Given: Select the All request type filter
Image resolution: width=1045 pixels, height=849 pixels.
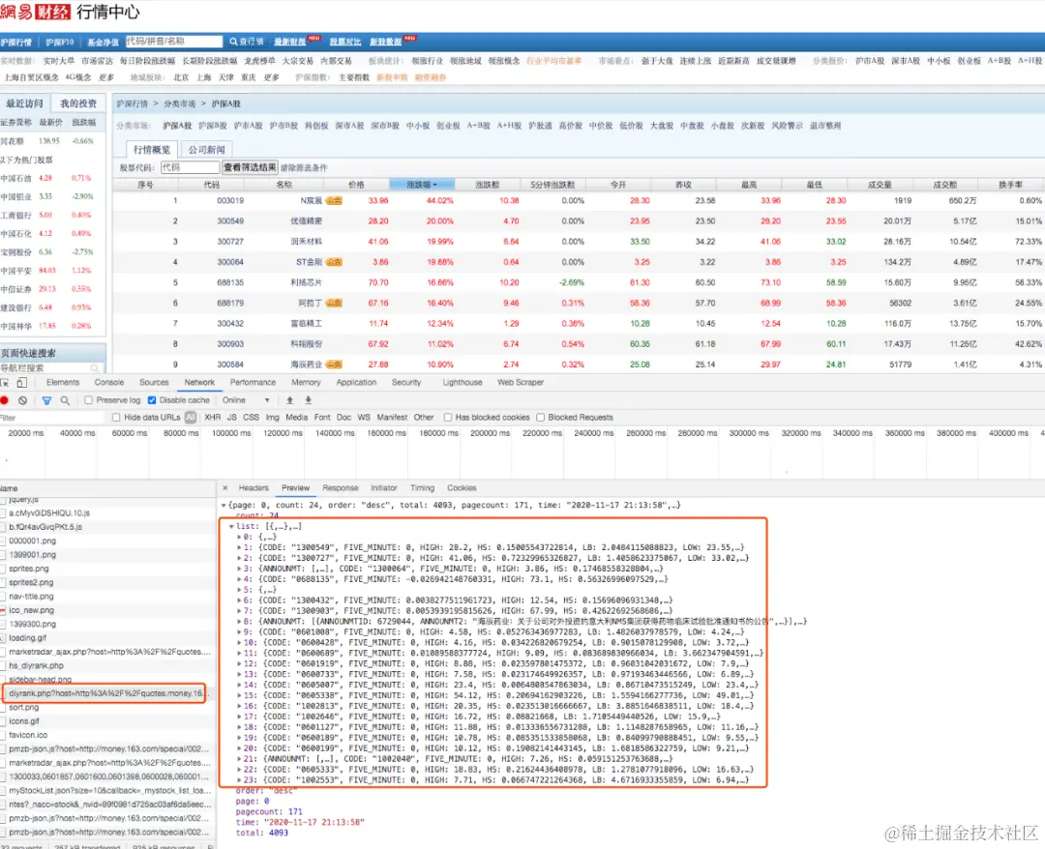Looking at the screenshot, I should coord(191,418).
